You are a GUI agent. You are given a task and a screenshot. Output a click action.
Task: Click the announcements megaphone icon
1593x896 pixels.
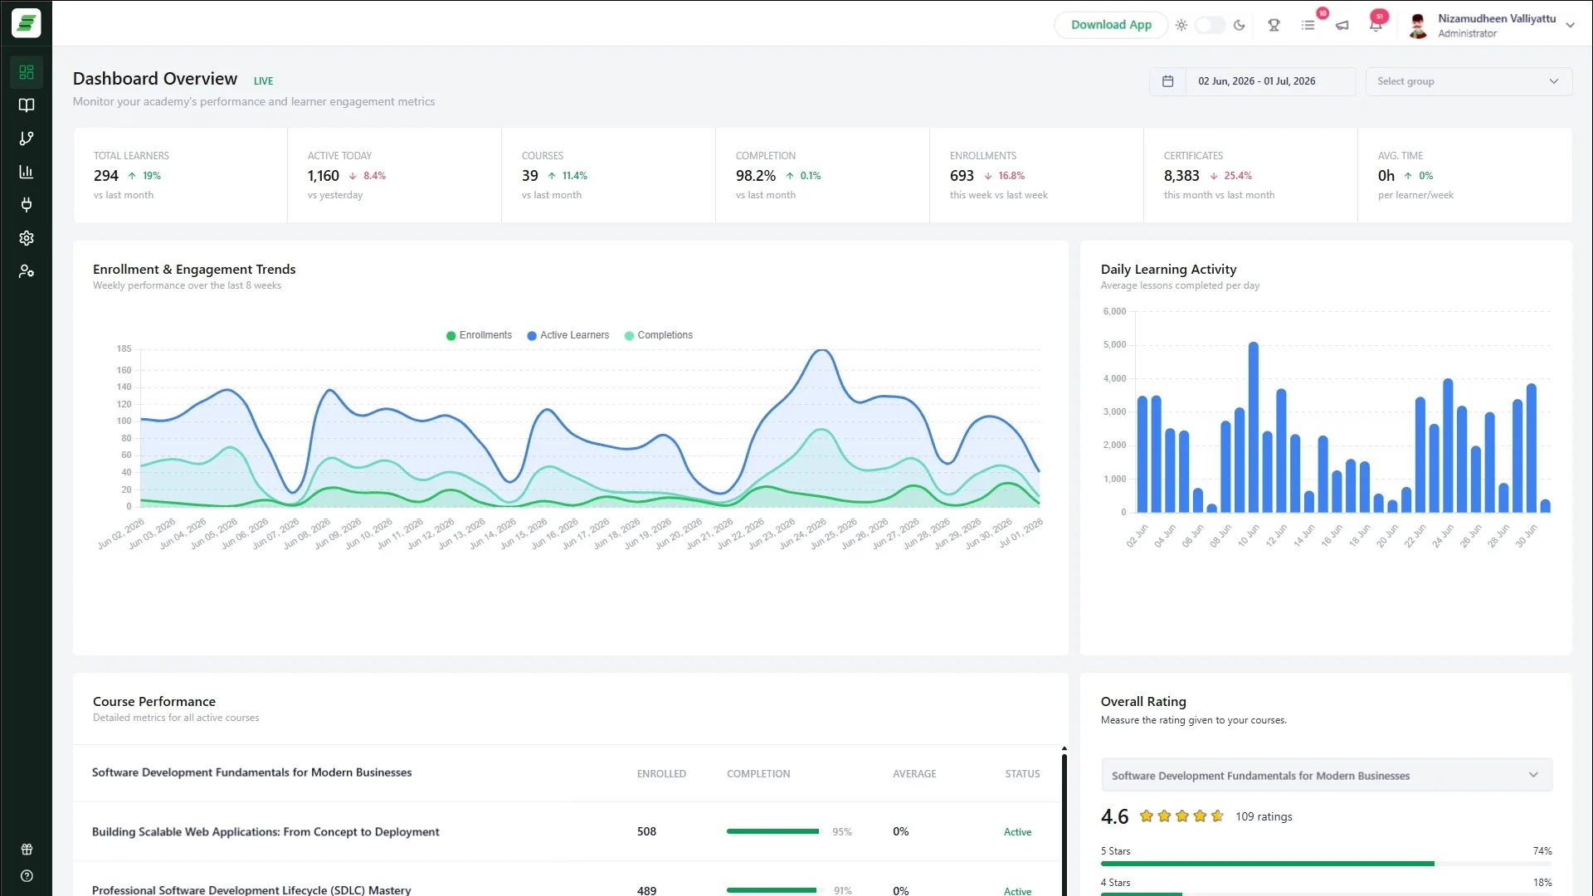(1342, 25)
